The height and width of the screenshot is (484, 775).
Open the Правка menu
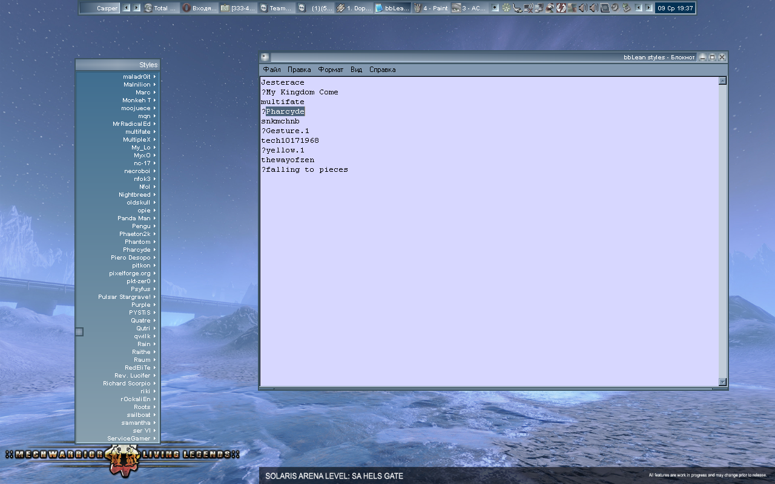tap(299, 70)
